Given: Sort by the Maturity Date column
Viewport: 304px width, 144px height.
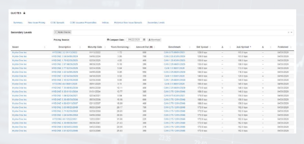Looking at the screenshot, I should coord(95,47).
